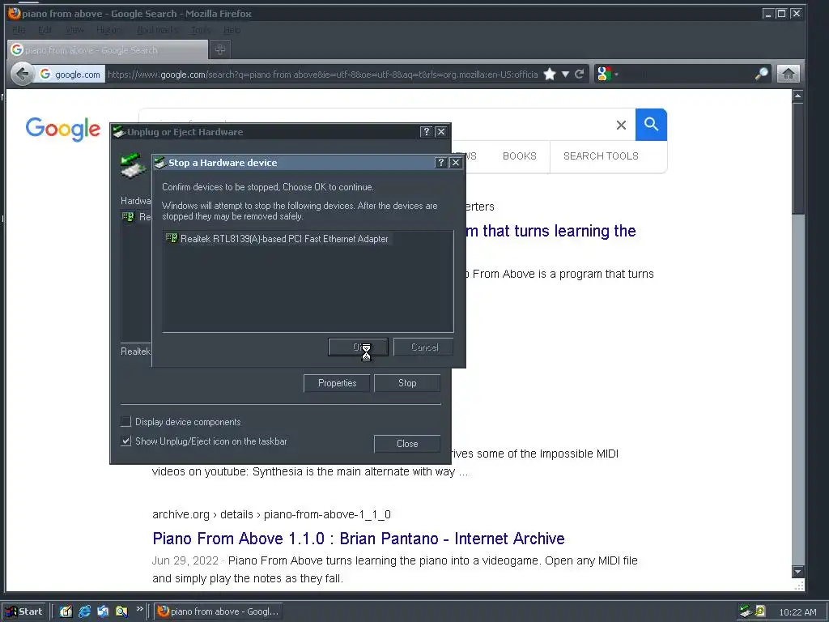This screenshot has height=622, width=829.
Task: Close the Stop a Hardware device dialog
Action: click(x=456, y=163)
